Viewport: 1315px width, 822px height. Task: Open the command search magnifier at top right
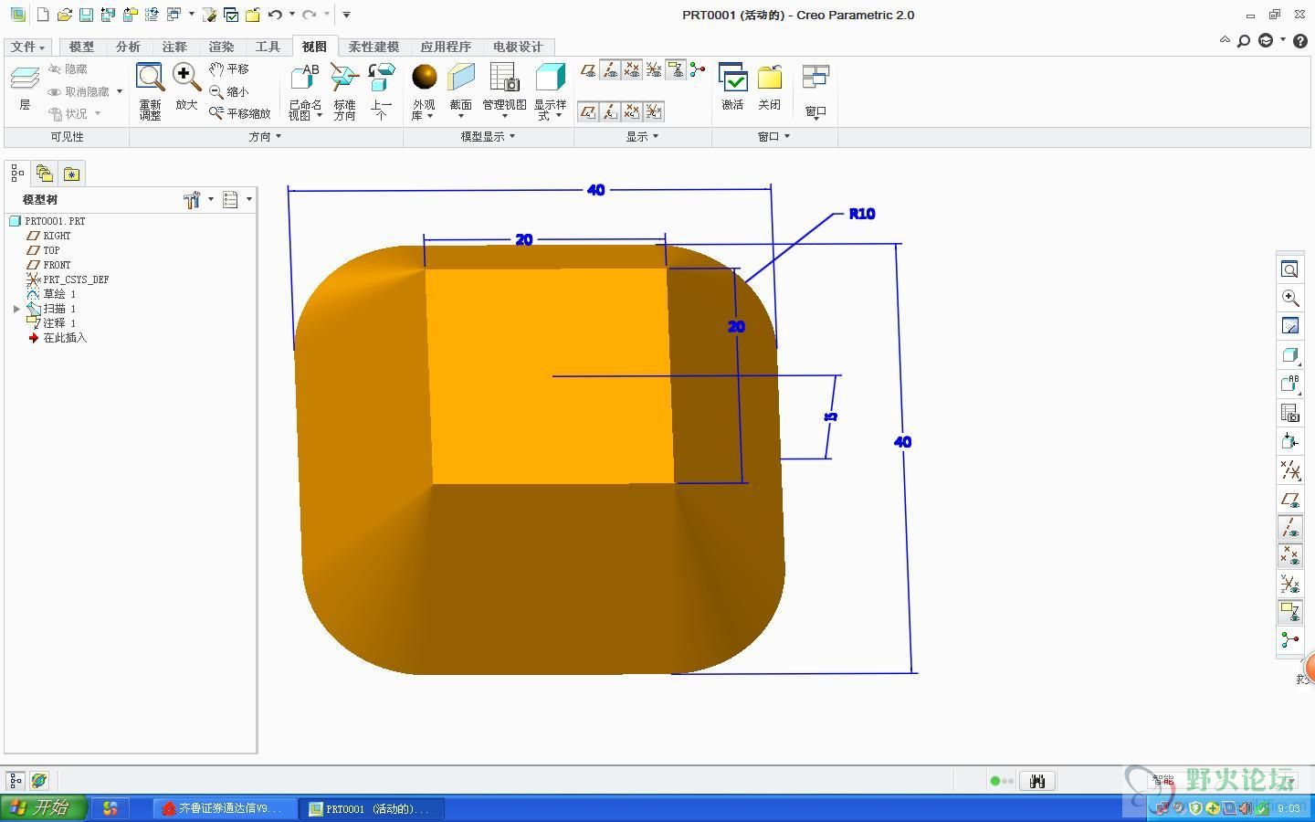coord(1244,40)
